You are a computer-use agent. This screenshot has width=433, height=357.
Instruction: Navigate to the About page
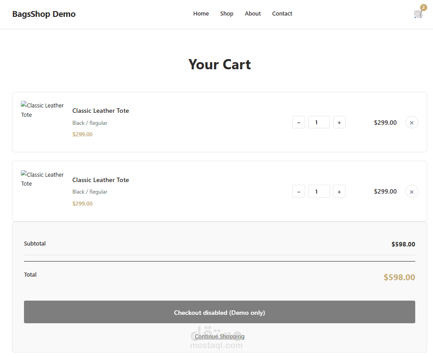coord(253,14)
